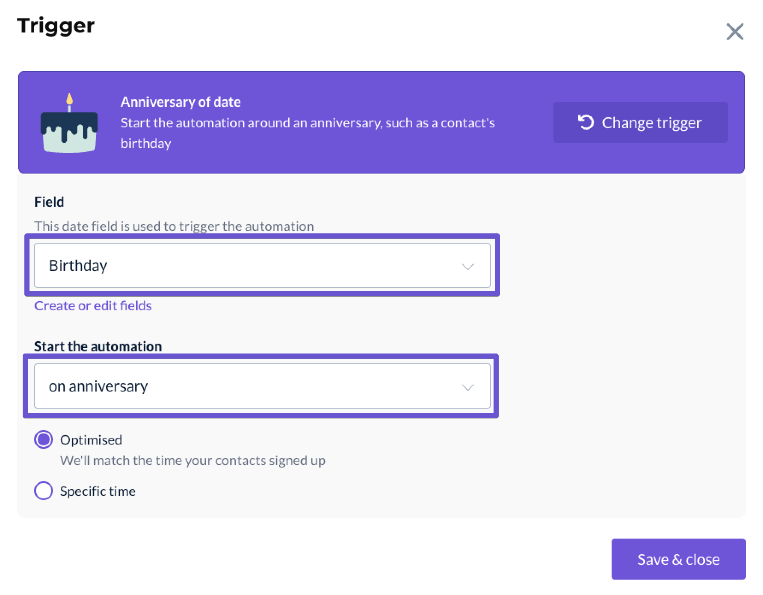Close the Trigger dialog with the X icon

click(x=735, y=32)
